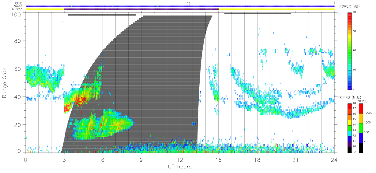Select the red segment of NOISE scale

pos(361,108)
